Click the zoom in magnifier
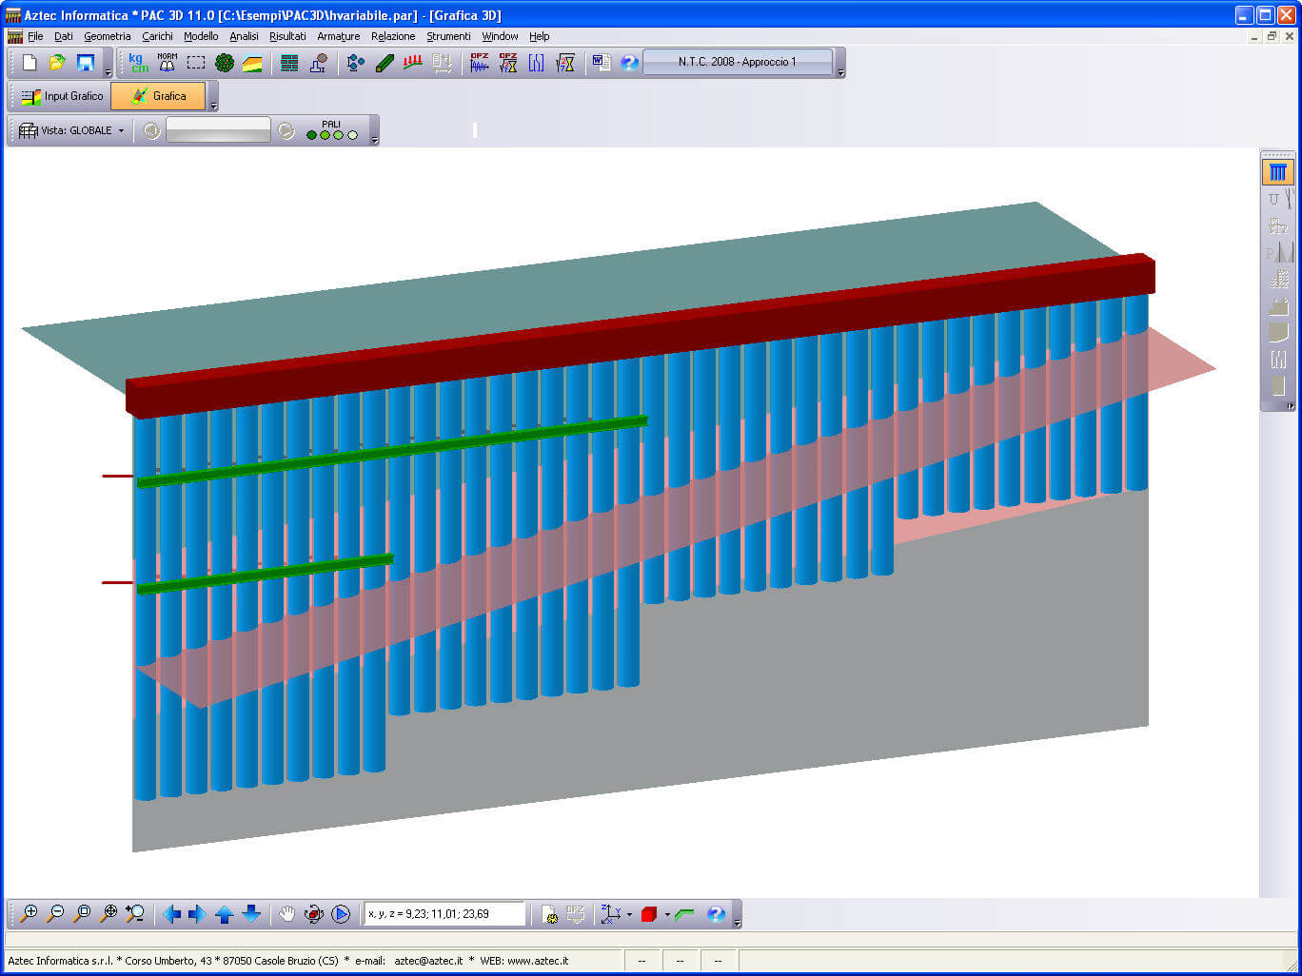The image size is (1302, 976). click(x=29, y=914)
